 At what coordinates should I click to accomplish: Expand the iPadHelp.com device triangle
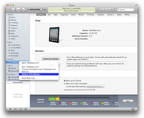(7, 62)
